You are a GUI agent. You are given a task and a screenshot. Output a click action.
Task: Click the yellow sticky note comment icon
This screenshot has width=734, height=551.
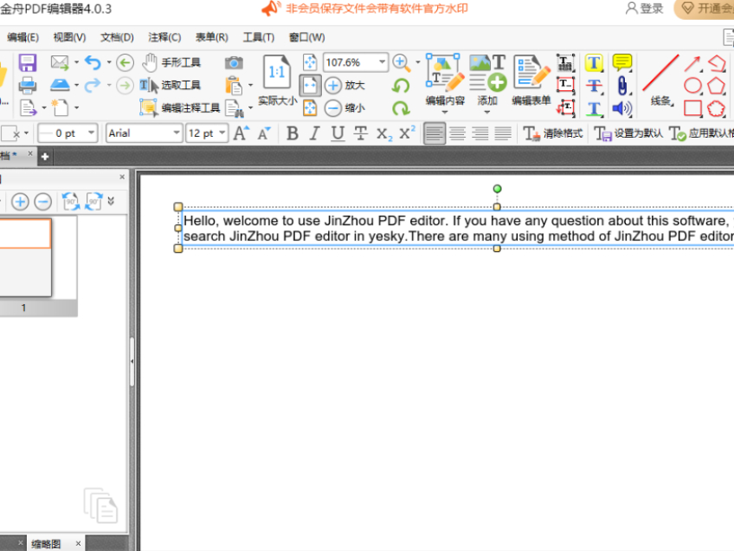[x=622, y=62]
